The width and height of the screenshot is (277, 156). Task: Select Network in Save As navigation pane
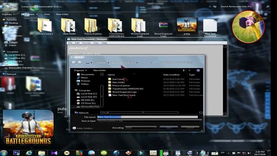tap(82, 113)
